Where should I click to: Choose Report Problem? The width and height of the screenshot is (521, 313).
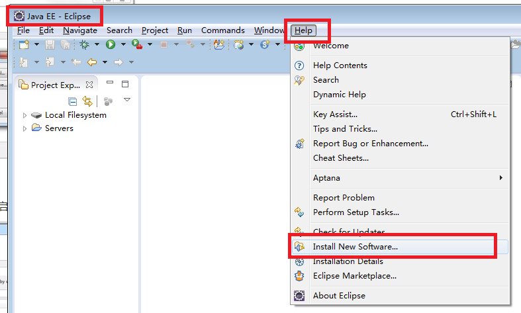coord(400,198)
